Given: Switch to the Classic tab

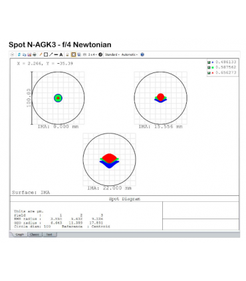Looking at the screenshot, I should tap(35, 234).
